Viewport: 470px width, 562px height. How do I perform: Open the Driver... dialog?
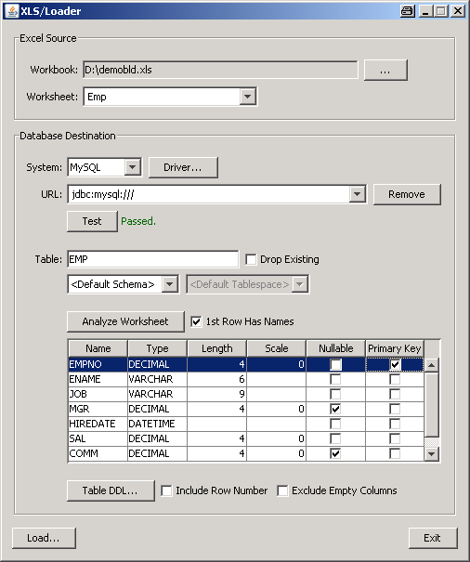pyautogui.click(x=183, y=167)
